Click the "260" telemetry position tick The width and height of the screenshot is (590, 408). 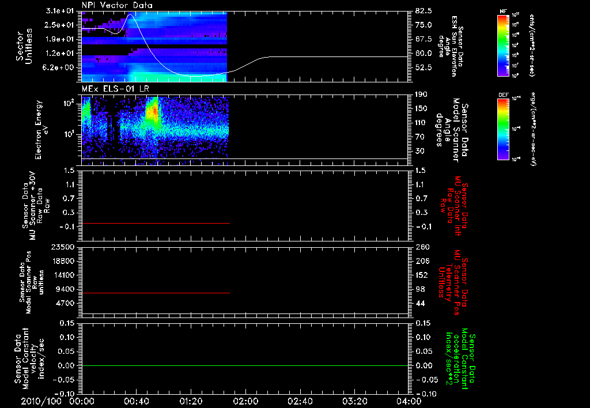(422, 247)
